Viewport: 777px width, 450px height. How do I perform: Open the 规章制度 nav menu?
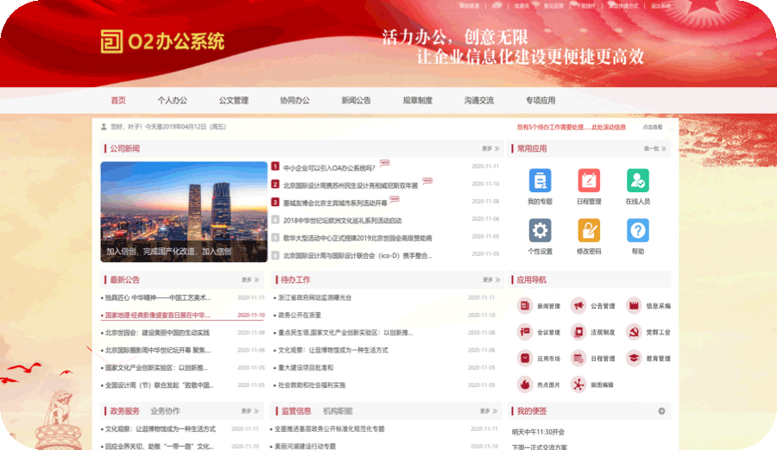pos(418,101)
